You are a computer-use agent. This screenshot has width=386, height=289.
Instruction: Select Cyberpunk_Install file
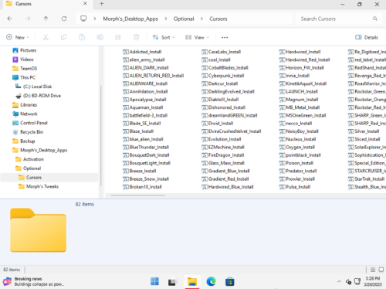[x=223, y=76]
